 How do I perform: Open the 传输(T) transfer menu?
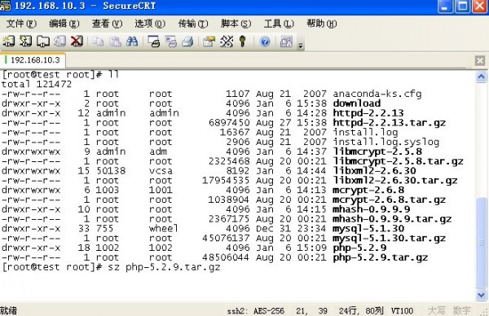(x=193, y=24)
